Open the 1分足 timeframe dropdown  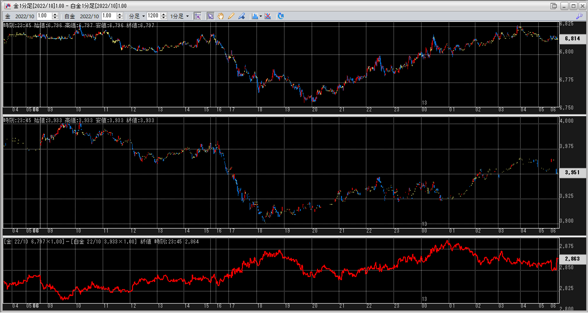point(180,16)
